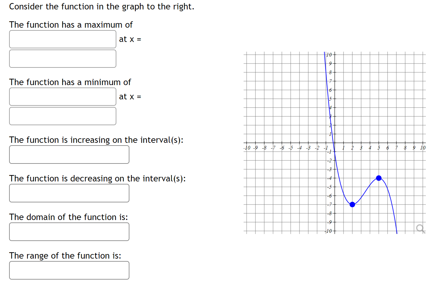The width and height of the screenshot is (431, 282).
Task: Click the maximum value input field
Action: point(63,39)
